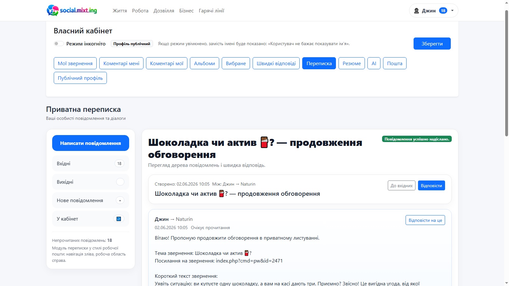Toggle the Режим інкогніто switch
This screenshot has height=286, width=509.
(x=59, y=44)
